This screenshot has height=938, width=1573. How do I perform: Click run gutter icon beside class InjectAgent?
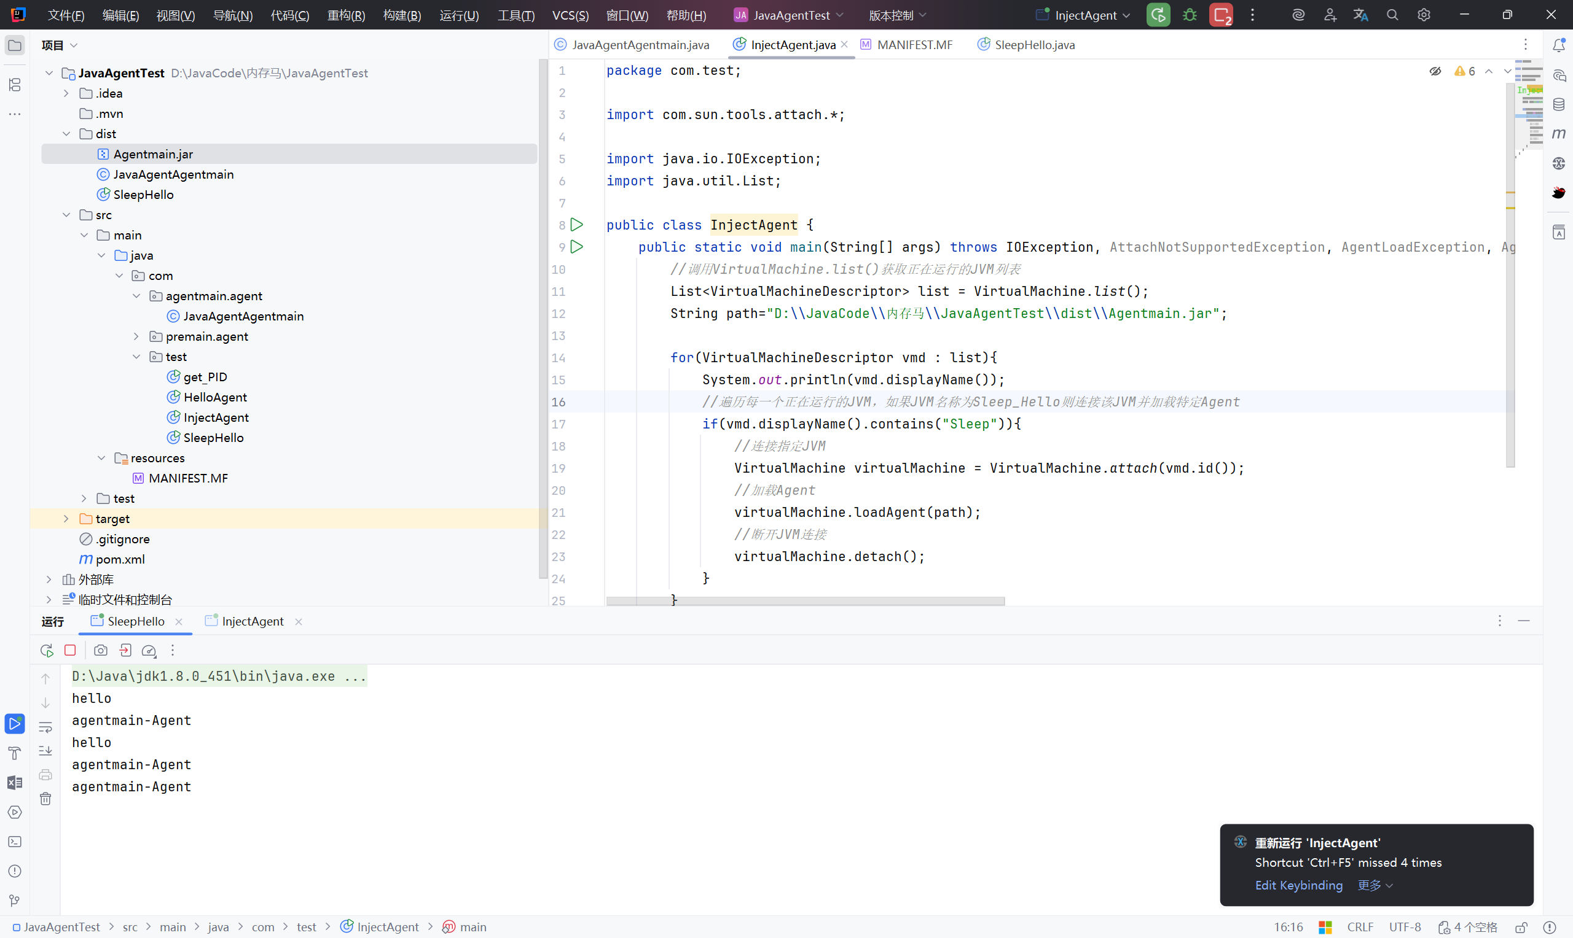point(577,225)
